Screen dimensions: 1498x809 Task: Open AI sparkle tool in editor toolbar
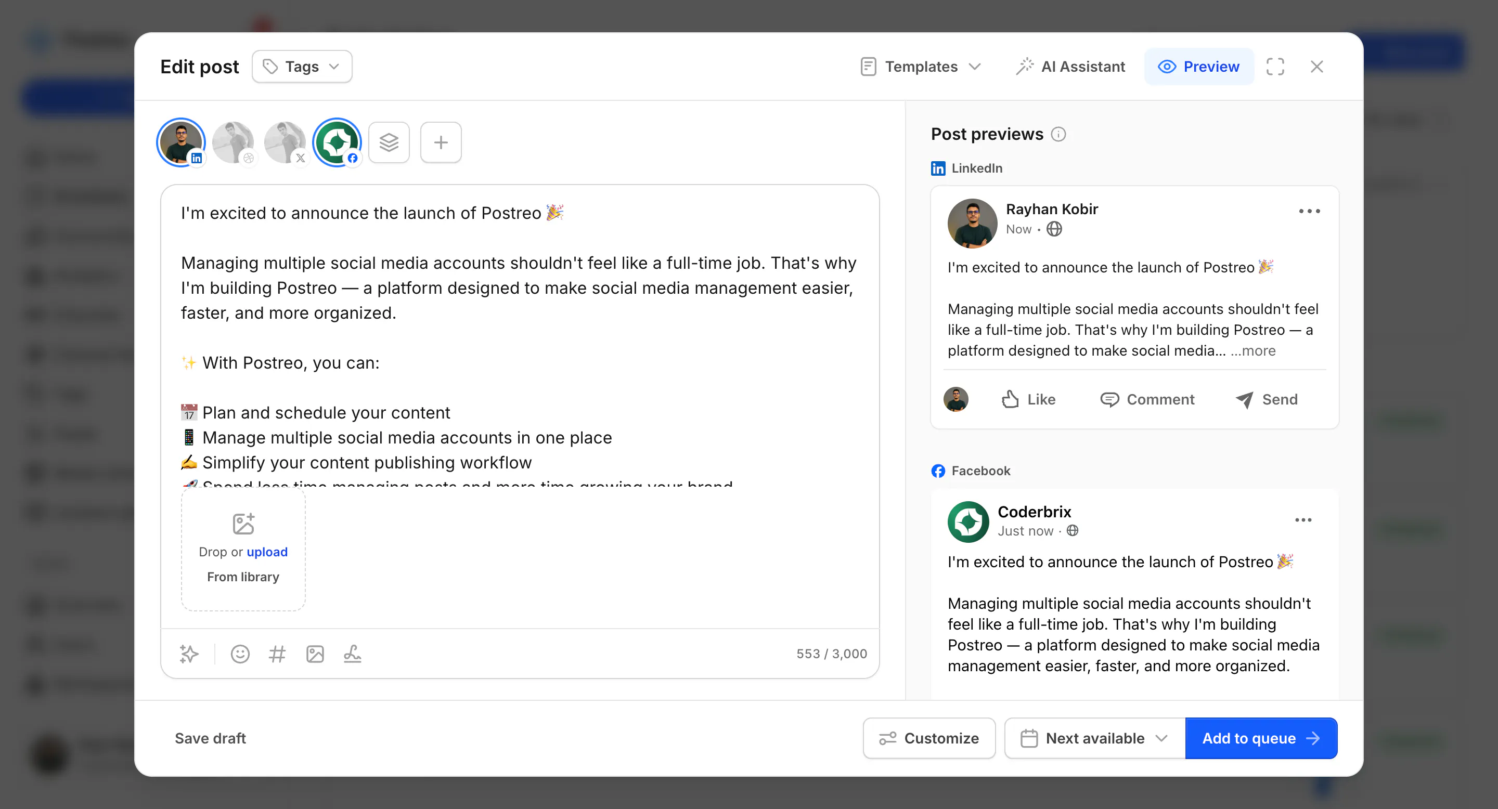(189, 654)
